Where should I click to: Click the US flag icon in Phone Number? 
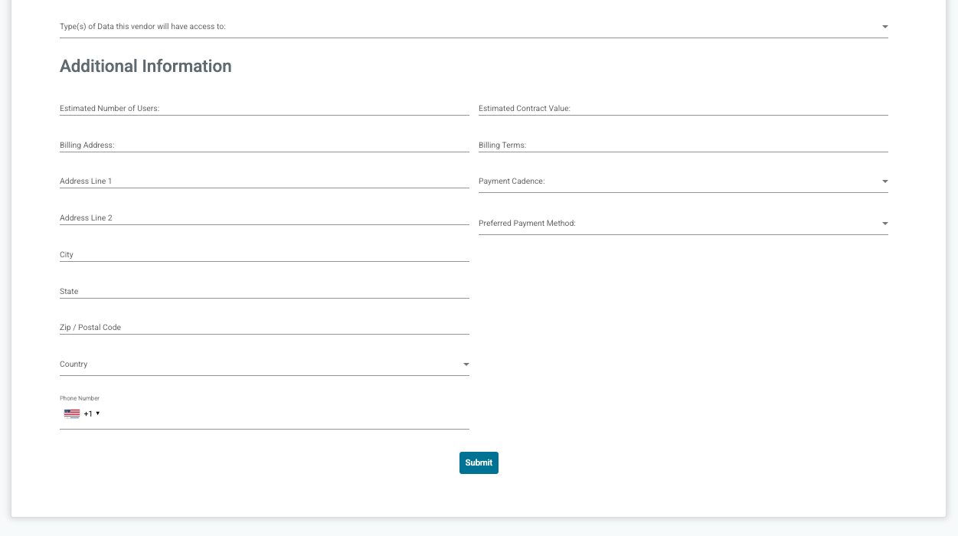pyautogui.click(x=72, y=413)
